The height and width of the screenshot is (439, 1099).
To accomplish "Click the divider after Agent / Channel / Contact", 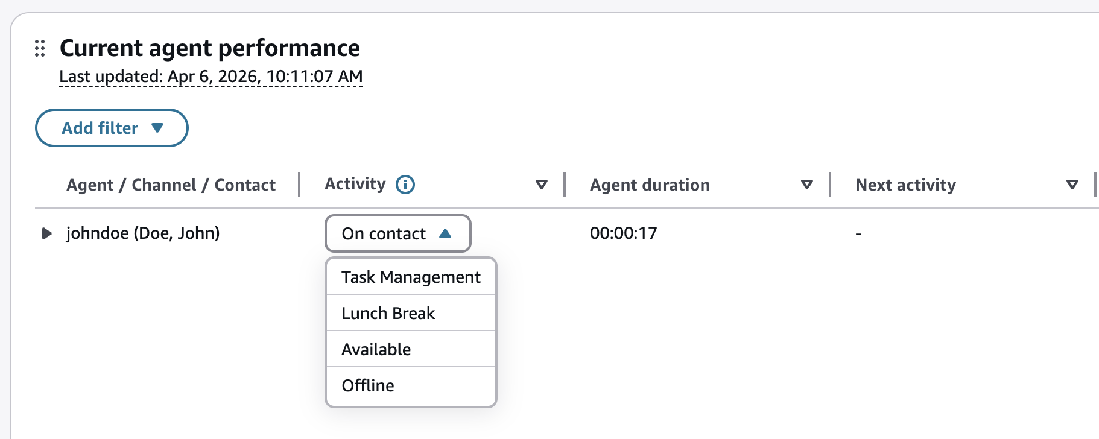I will [x=299, y=185].
